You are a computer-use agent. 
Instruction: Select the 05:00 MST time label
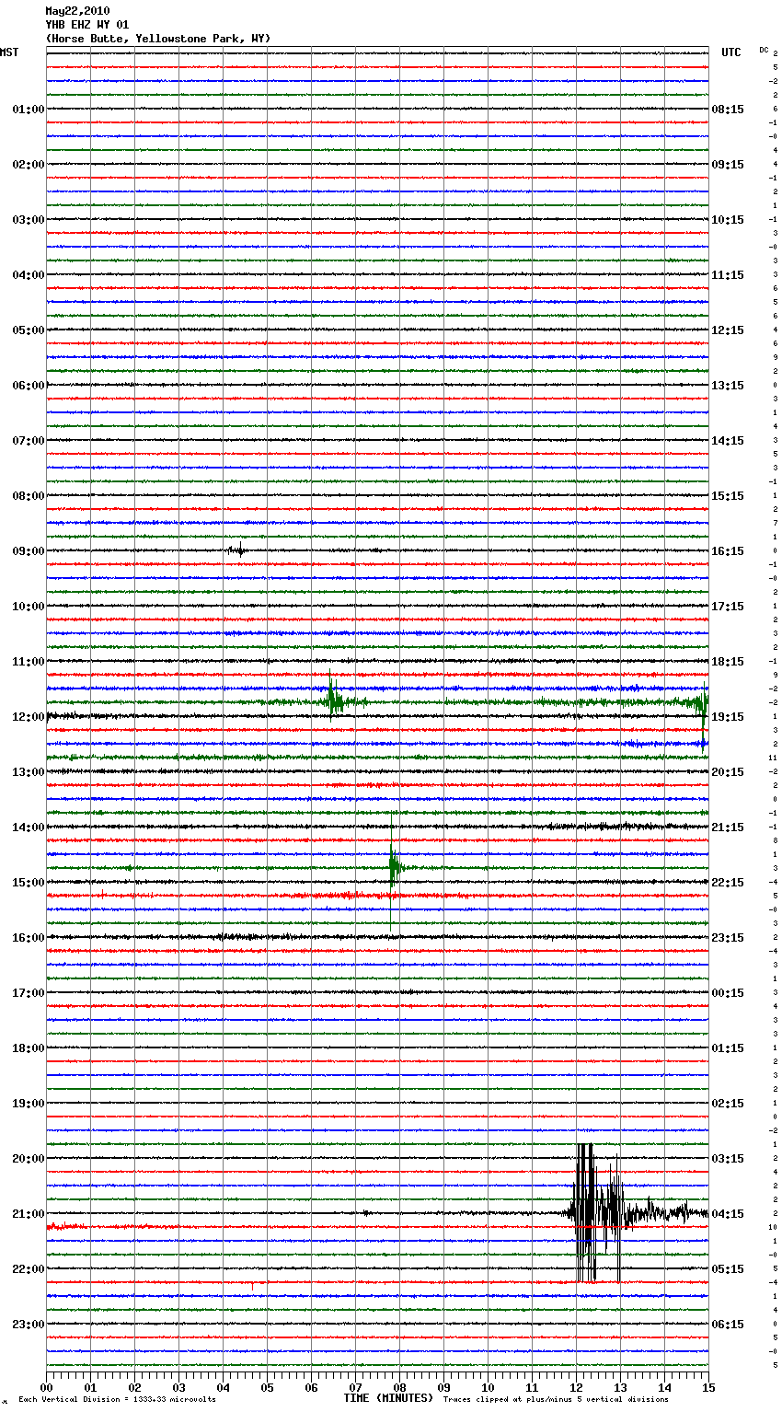[29, 330]
